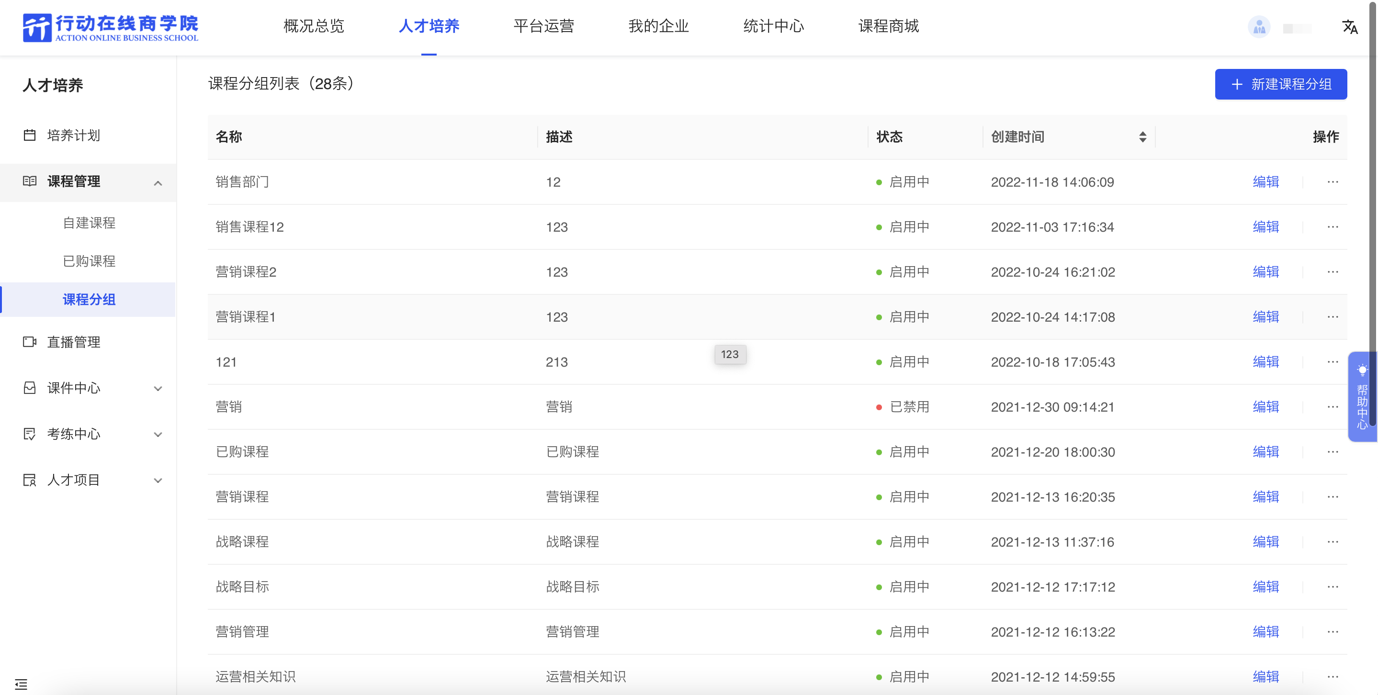
Task: Click the 描述 column header
Action: tap(559, 137)
